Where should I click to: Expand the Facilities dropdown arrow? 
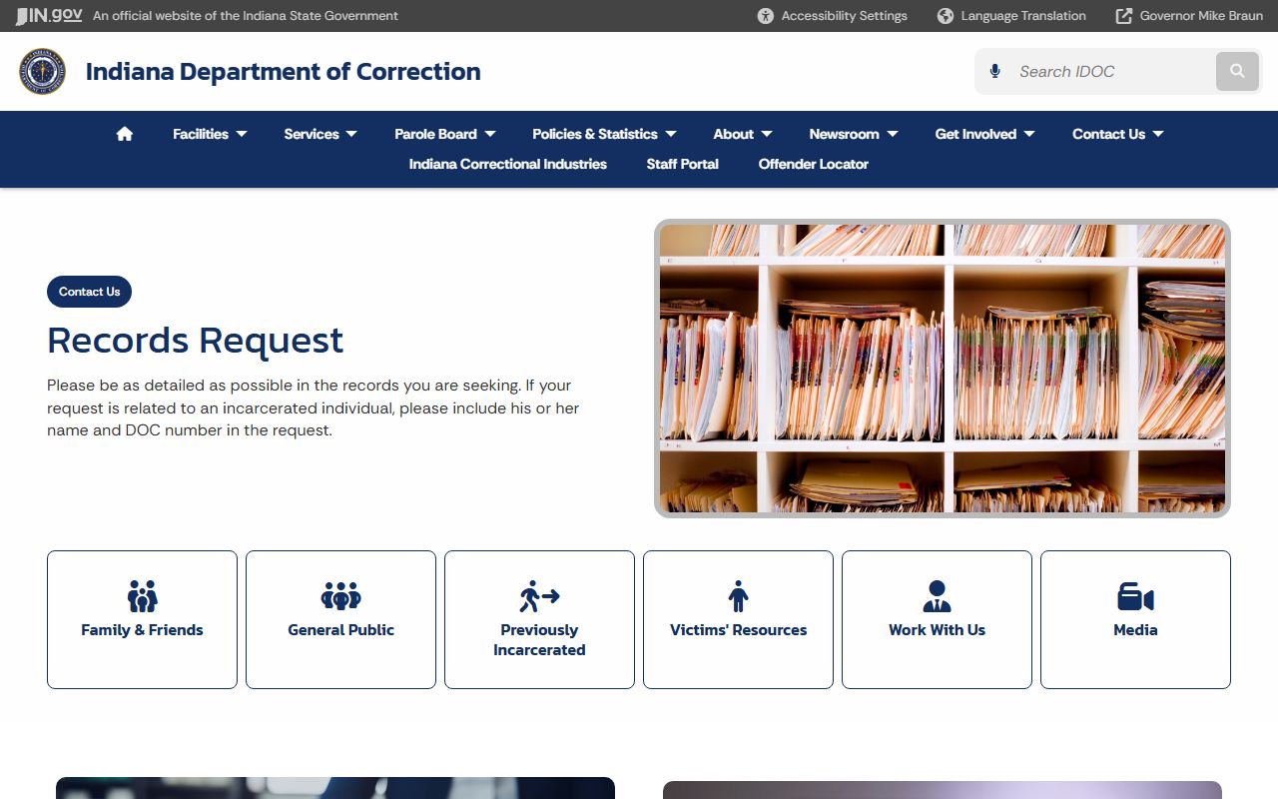(x=242, y=134)
